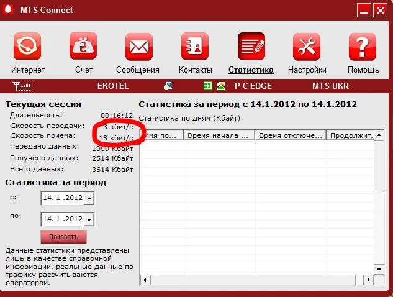Click the vertical scrollbar up arrow
The width and height of the screenshot is (393, 297).
(379, 135)
